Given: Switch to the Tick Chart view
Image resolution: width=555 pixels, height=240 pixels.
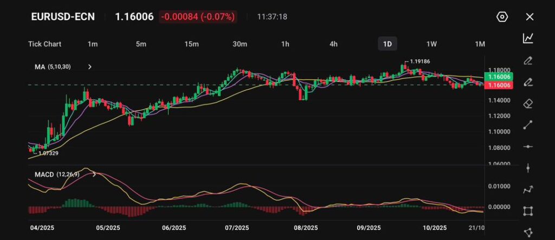Looking at the screenshot, I should tap(44, 44).
